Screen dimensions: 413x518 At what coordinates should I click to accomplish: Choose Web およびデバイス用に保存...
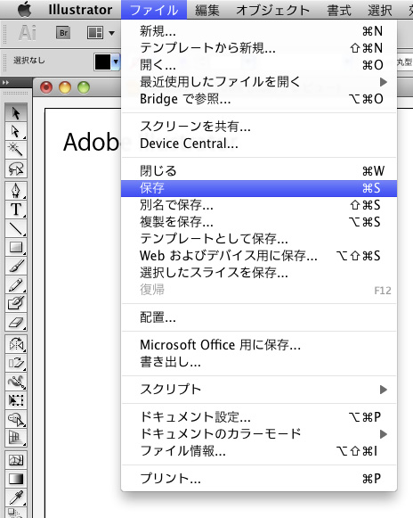pyautogui.click(x=259, y=256)
